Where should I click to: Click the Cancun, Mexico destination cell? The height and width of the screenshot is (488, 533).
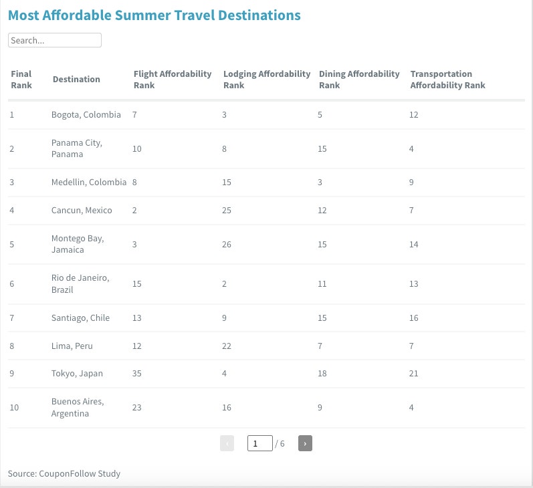[82, 211]
